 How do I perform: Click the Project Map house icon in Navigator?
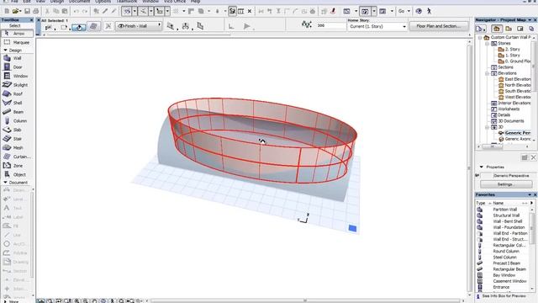(496, 29)
